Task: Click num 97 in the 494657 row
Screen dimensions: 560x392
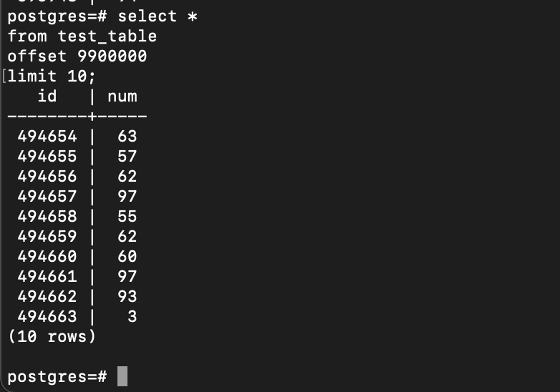Action: [x=127, y=196]
